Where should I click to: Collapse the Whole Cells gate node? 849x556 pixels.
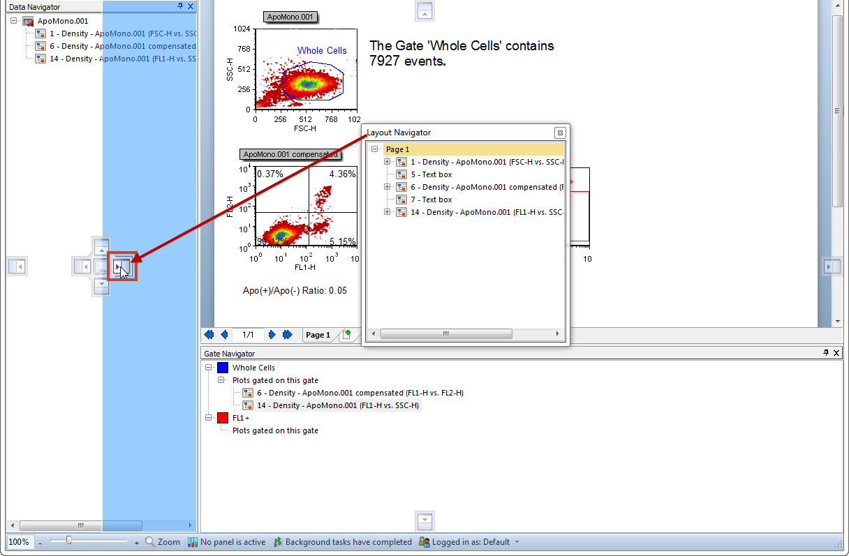pos(209,368)
